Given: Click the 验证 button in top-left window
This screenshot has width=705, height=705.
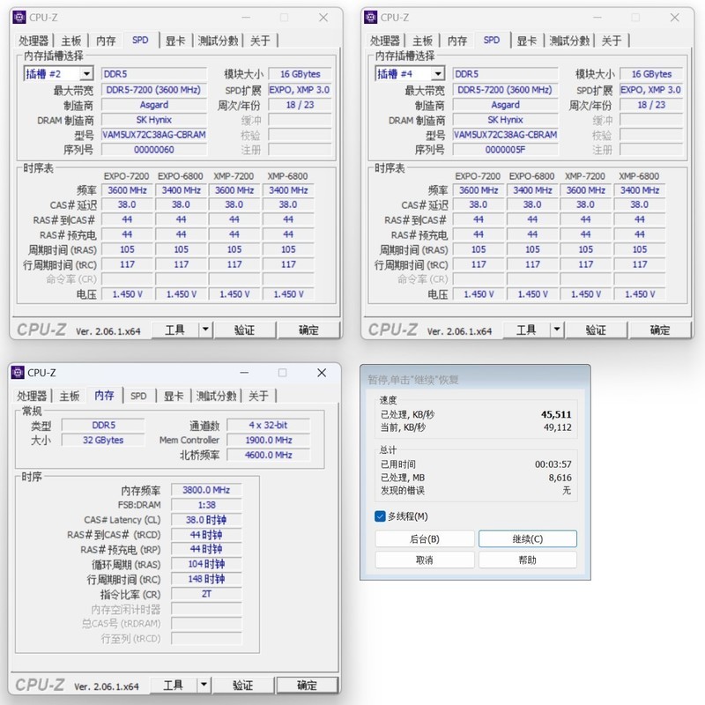Looking at the screenshot, I should point(243,329).
